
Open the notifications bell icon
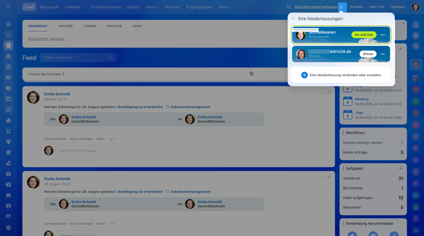pyautogui.click(x=416, y=24)
